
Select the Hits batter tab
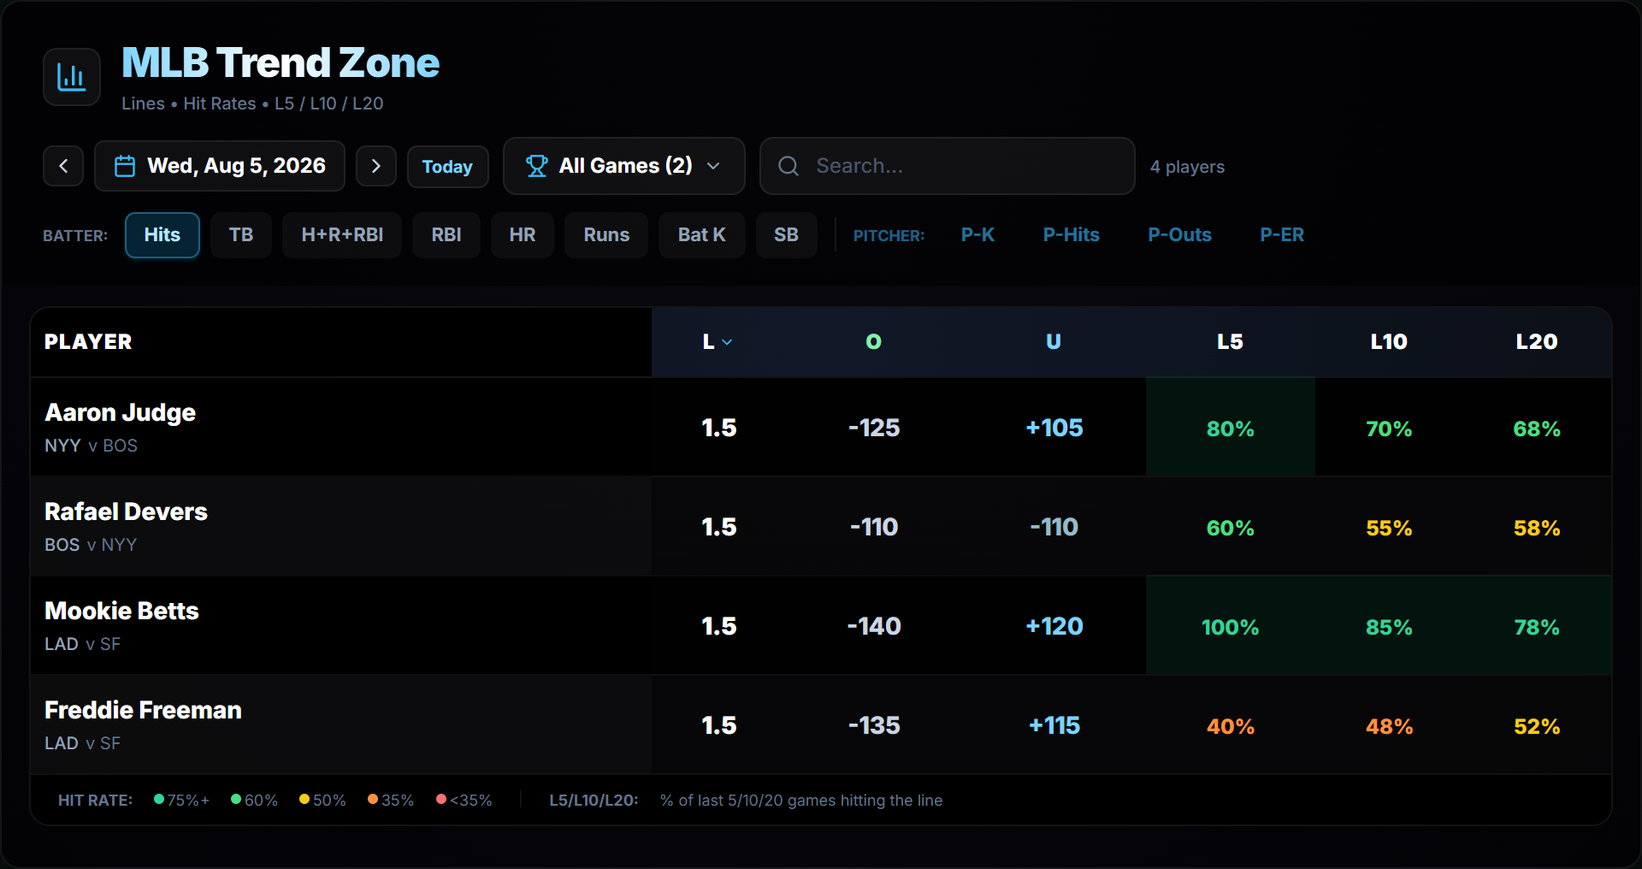coord(162,235)
